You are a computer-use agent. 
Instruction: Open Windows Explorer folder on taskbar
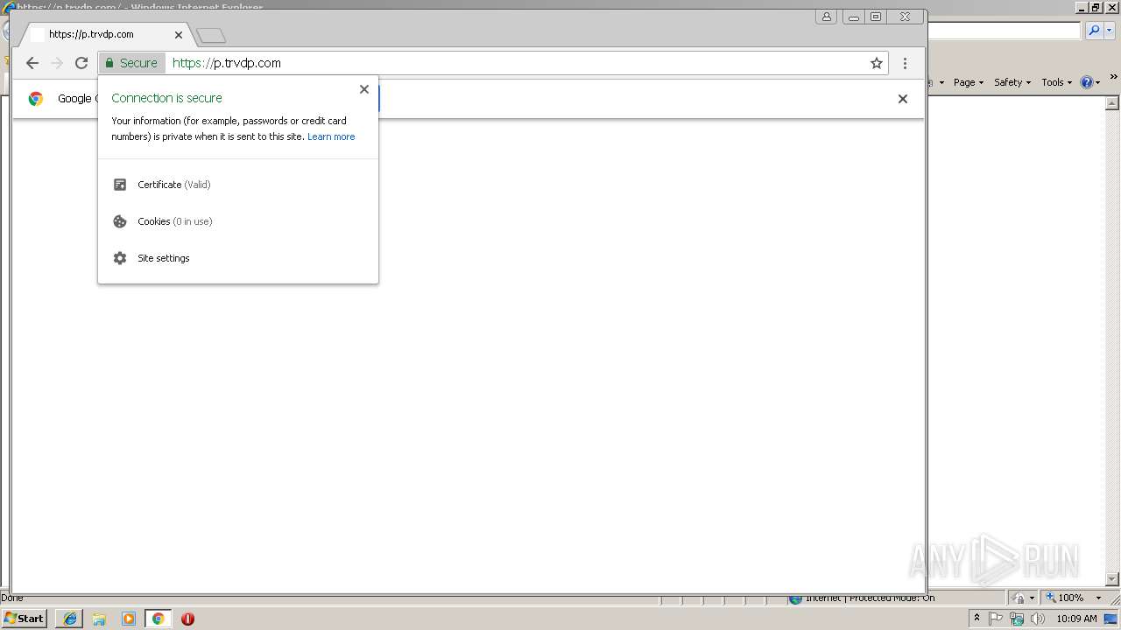click(99, 619)
